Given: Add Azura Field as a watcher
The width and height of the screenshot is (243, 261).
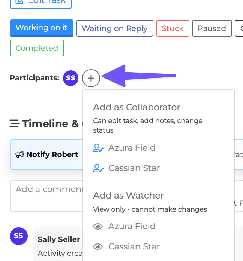Looking at the screenshot, I should coord(132,227).
